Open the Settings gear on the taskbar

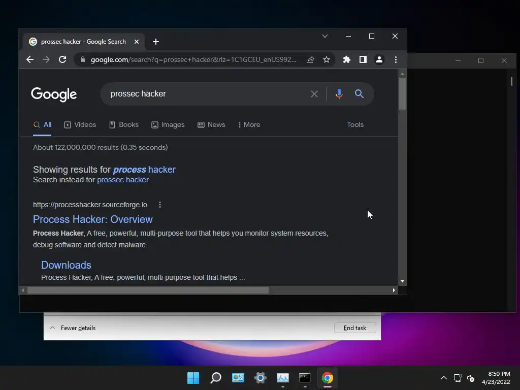click(x=261, y=378)
